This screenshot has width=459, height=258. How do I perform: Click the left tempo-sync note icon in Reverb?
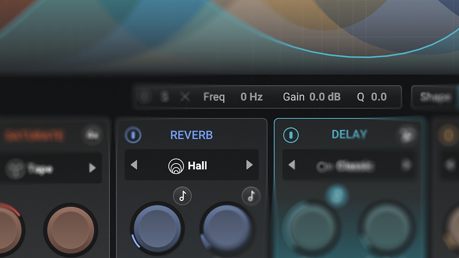(182, 196)
